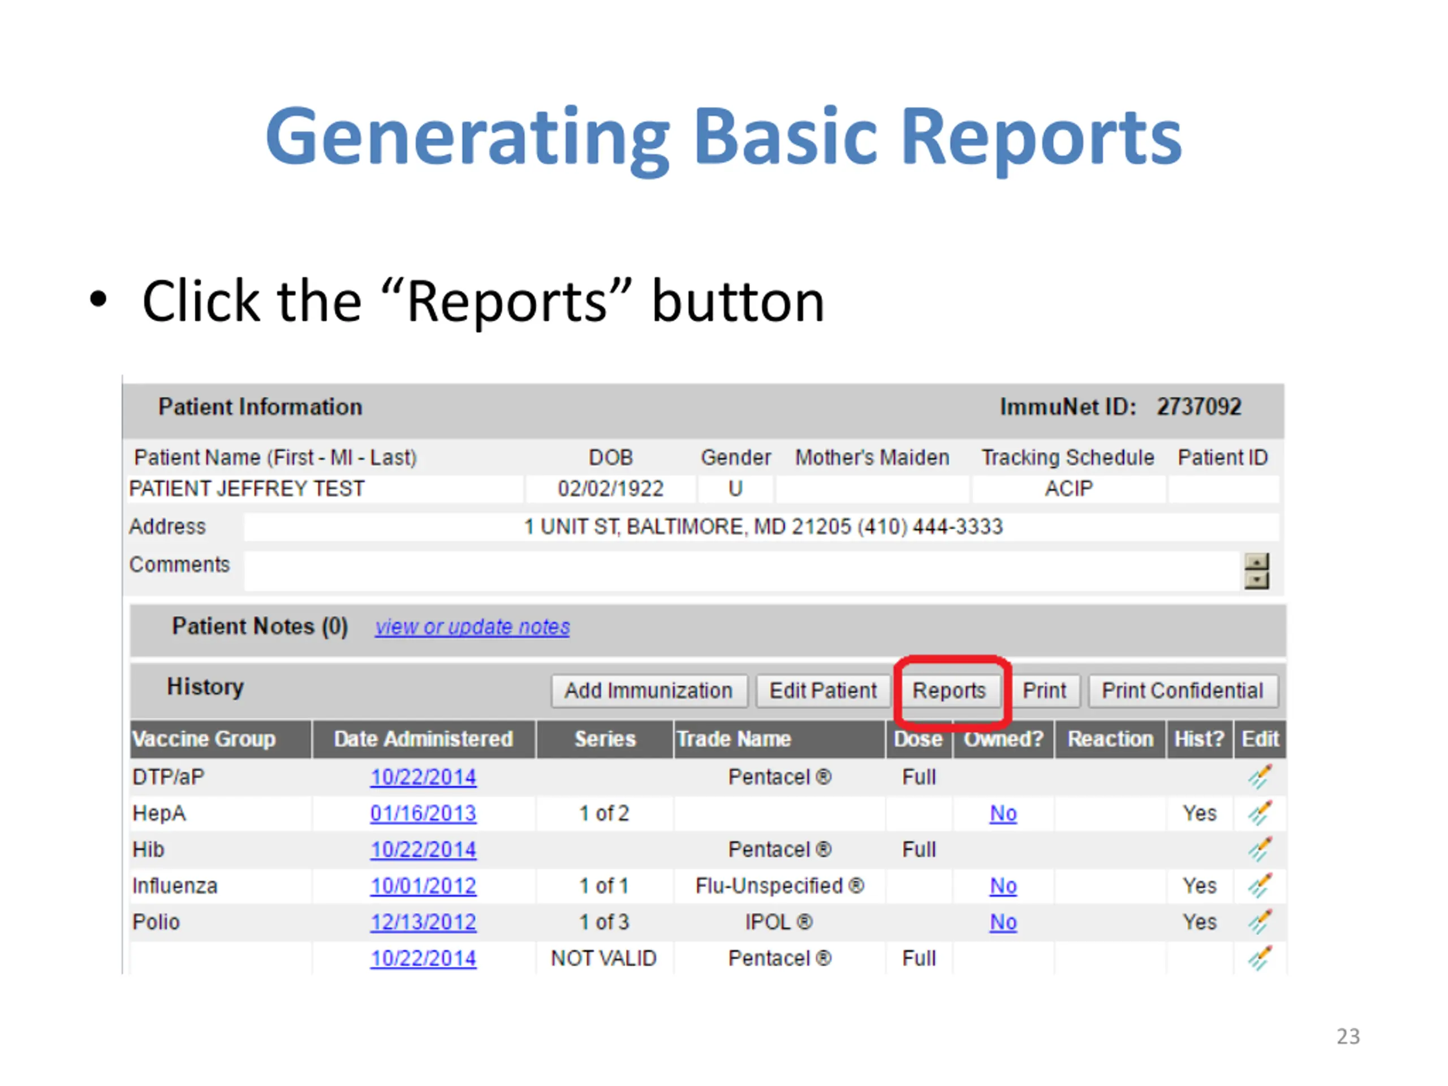
Task: Click Polio Owned 'No' link
Action: [x=1003, y=923]
